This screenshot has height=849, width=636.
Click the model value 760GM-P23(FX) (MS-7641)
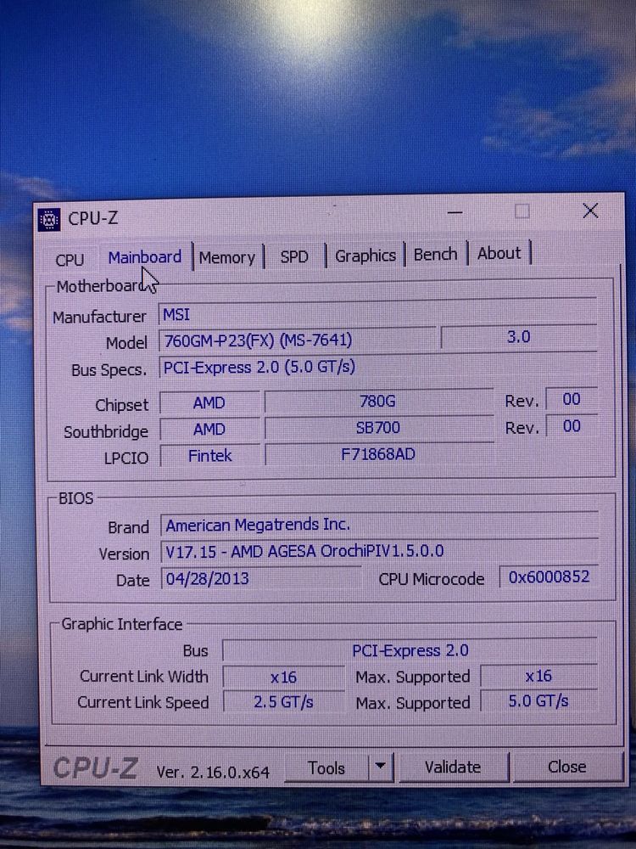[297, 340]
